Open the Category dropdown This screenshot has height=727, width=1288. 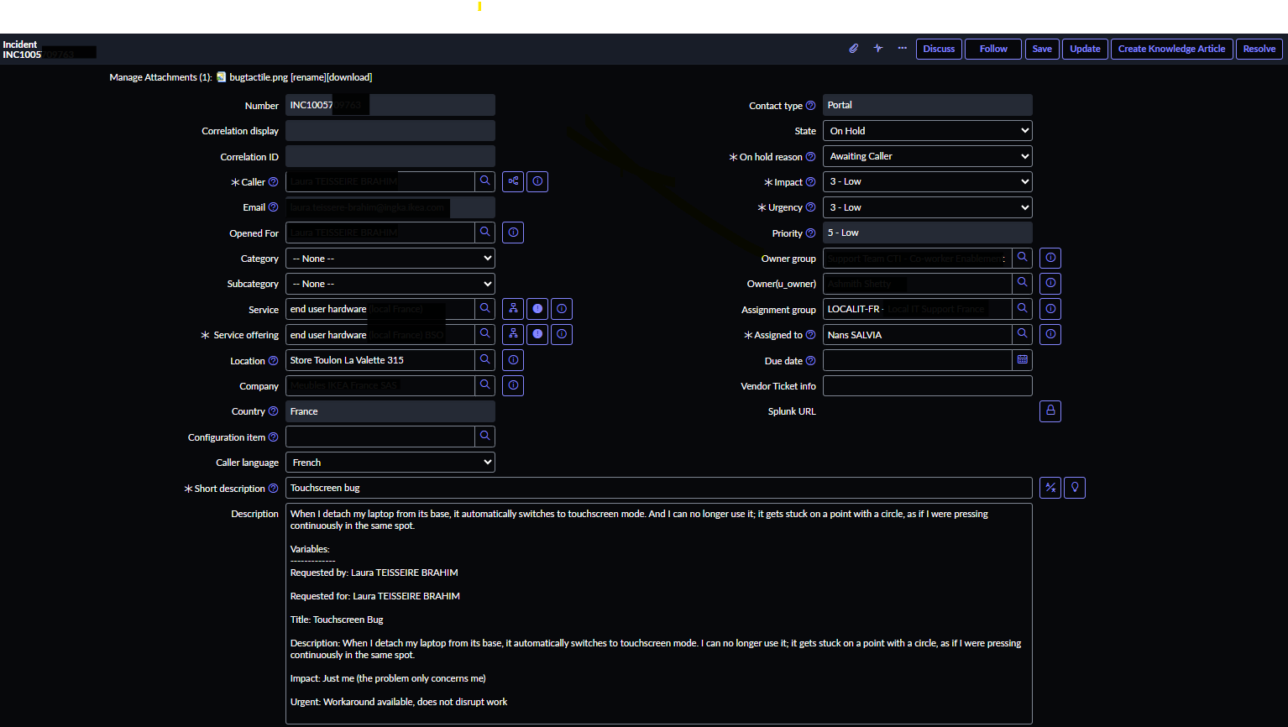[x=390, y=259]
